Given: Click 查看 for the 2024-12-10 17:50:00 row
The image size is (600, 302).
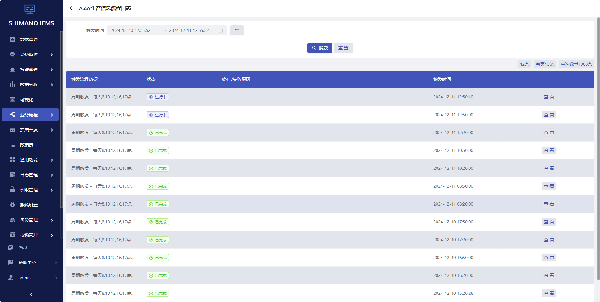Looking at the screenshot, I should [549, 222].
